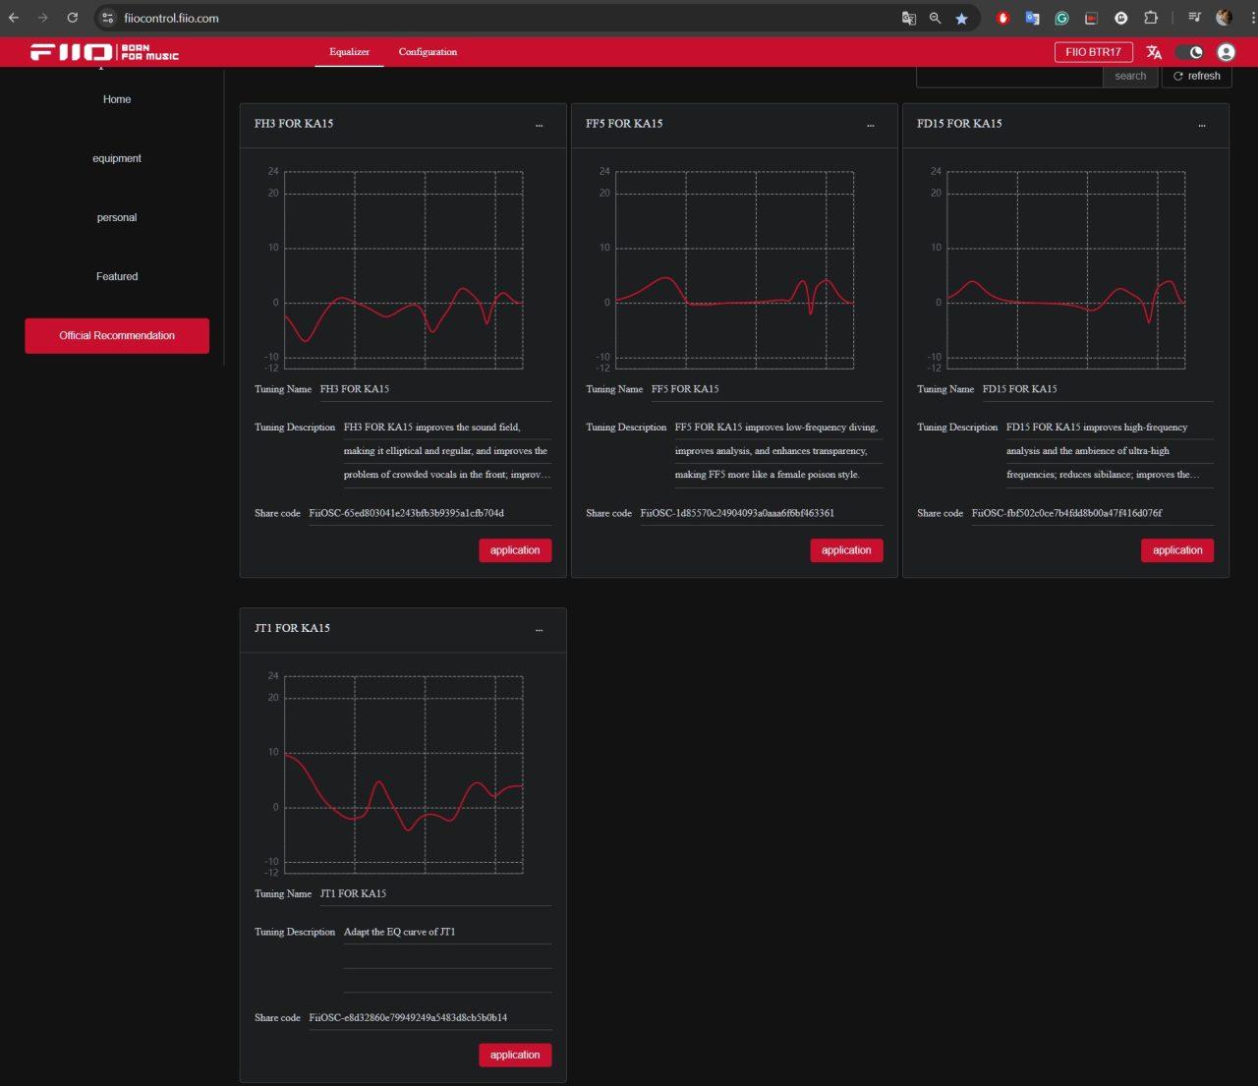The width and height of the screenshot is (1258, 1086).
Task: Click the FF5 FOR KA15 EQ curve graph
Action: coord(734,270)
